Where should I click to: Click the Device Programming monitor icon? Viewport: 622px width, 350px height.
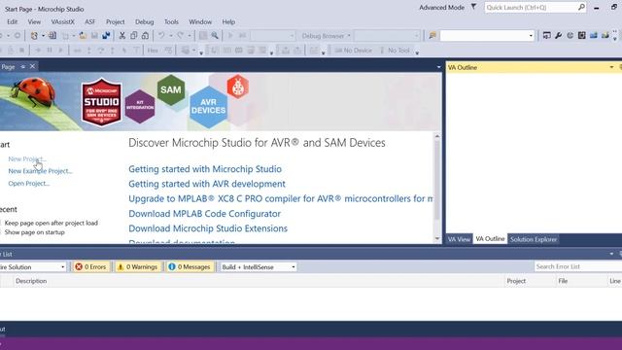(x=546, y=36)
